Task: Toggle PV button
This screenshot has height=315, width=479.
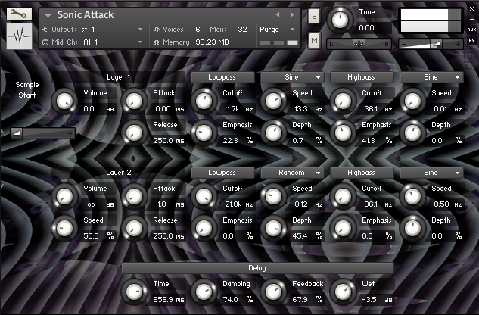Action: 471,40
